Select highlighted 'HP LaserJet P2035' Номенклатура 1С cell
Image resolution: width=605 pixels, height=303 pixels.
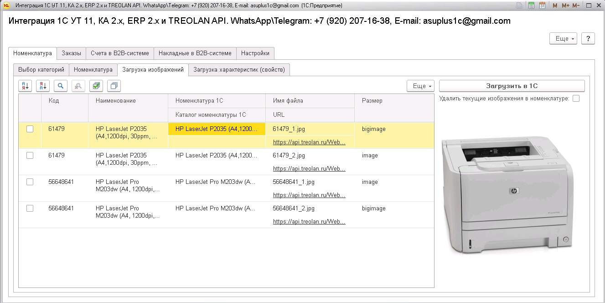click(217, 129)
